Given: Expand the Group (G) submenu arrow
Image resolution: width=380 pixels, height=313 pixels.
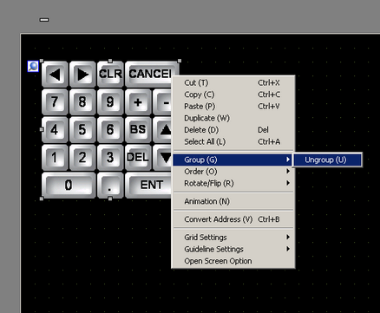Looking at the screenshot, I should click(x=288, y=160).
